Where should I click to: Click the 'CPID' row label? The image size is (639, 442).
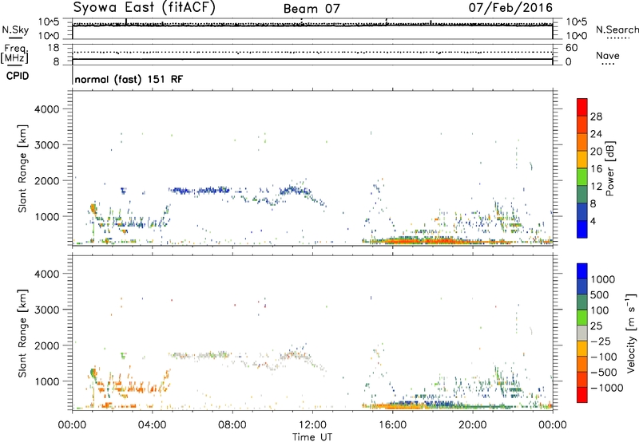(18, 76)
